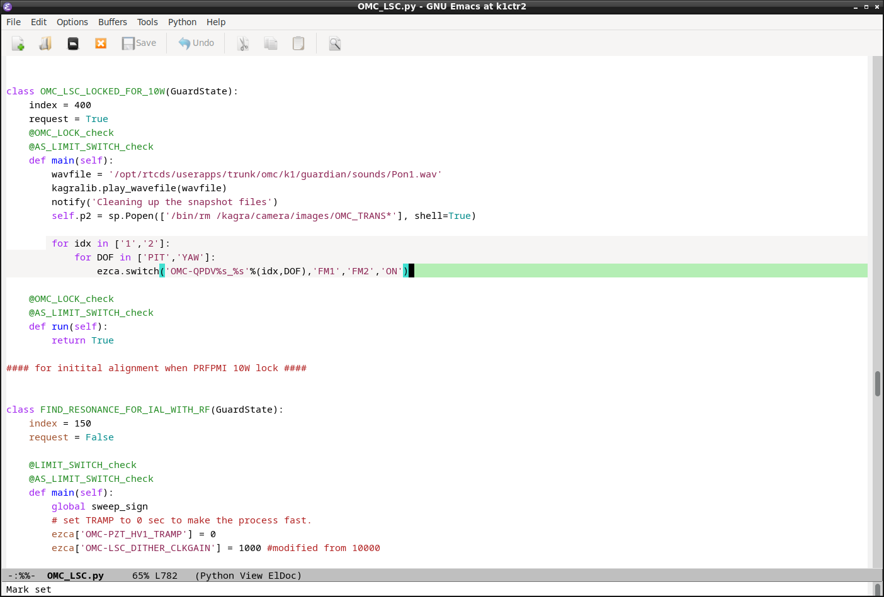
Task: Open the Edit menu
Action: [39, 22]
